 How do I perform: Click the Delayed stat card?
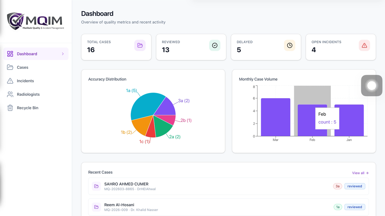266,47
